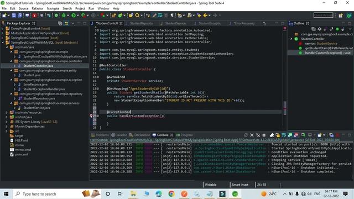Expand the src/main/resources folder
Viewport: 354px width, 199px height.
pos(7,112)
